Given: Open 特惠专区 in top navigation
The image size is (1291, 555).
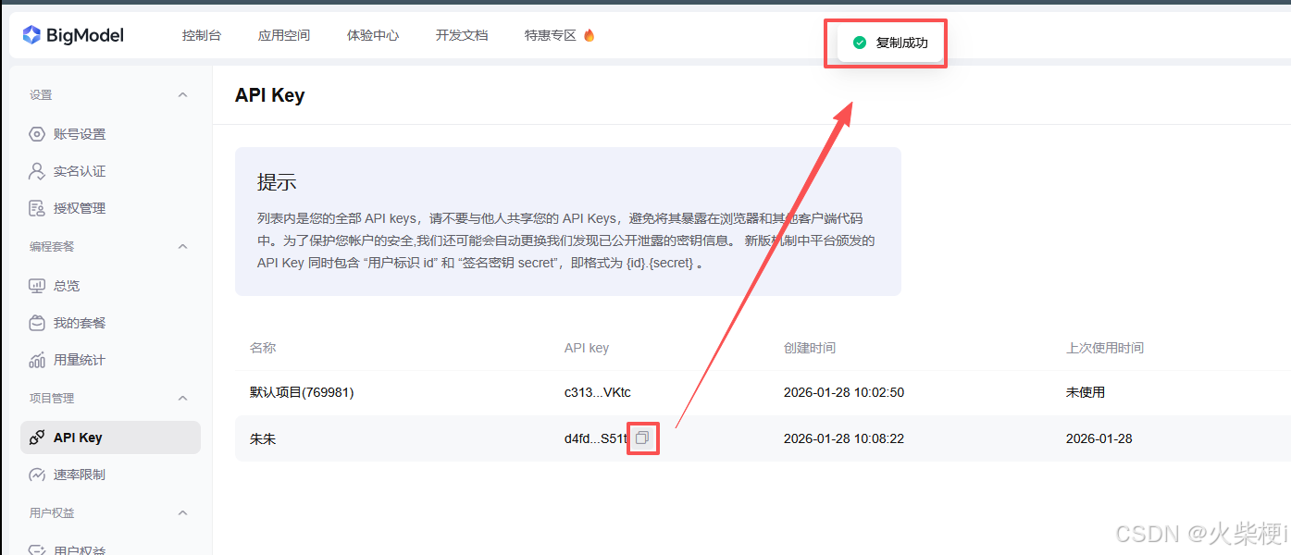Looking at the screenshot, I should click(x=551, y=35).
